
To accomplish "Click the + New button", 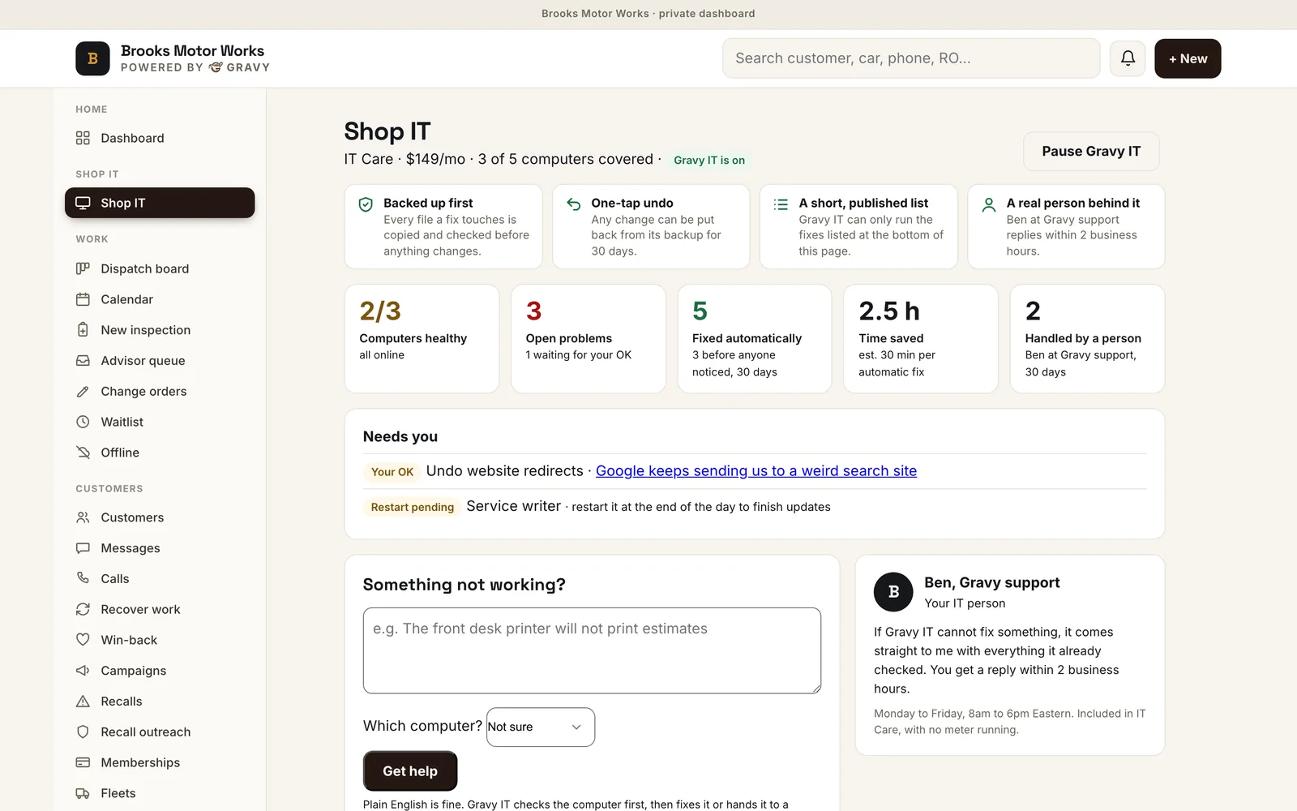I will pos(1188,58).
